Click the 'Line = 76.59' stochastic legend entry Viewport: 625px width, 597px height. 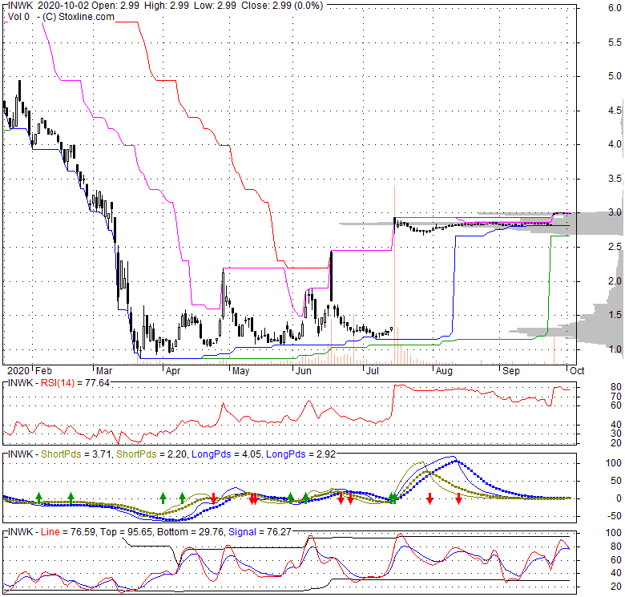pos(68,532)
